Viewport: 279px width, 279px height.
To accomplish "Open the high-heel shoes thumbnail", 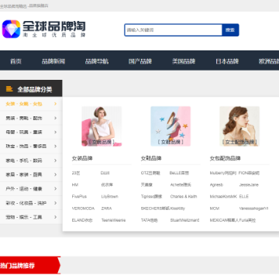I will pyautogui.click(x=170, y=126).
